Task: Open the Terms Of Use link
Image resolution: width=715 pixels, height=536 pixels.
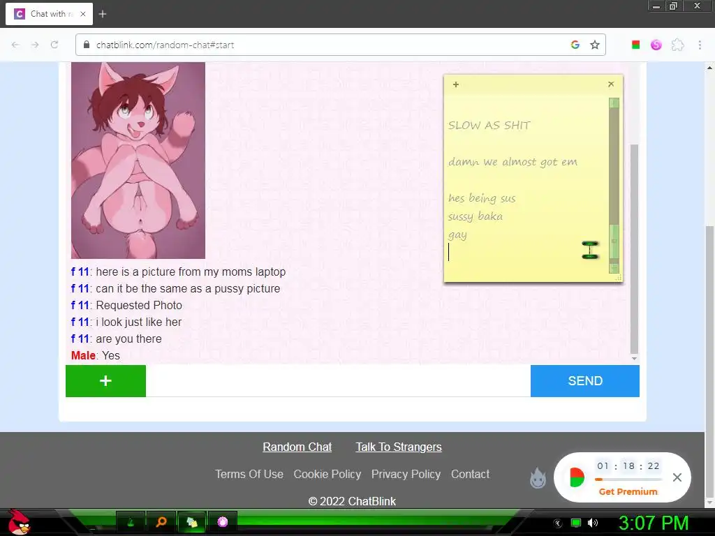Action: [x=249, y=474]
